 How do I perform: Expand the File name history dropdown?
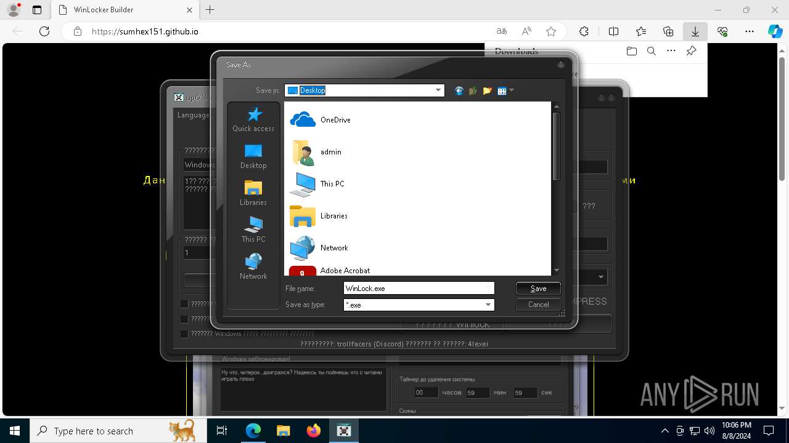point(488,288)
